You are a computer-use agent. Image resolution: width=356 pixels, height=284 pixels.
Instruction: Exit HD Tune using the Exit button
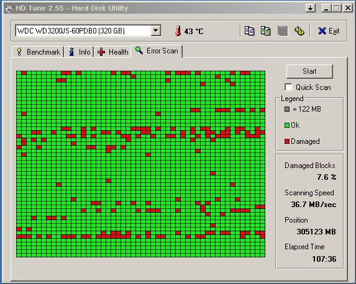pos(329,31)
